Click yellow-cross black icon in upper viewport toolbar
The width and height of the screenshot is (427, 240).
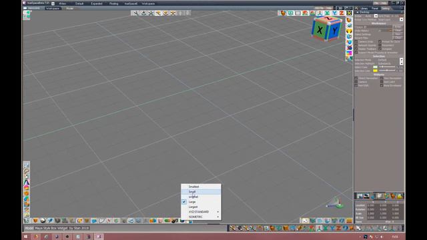click(x=349, y=13)
